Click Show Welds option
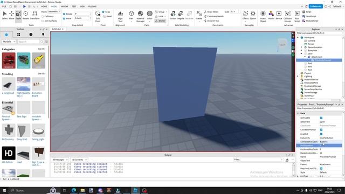Screen dimensions: 345x194 click(211, 12)
